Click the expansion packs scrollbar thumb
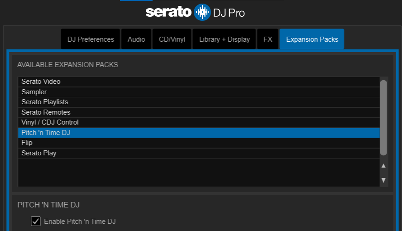402x231 pixels. (383, 118)
